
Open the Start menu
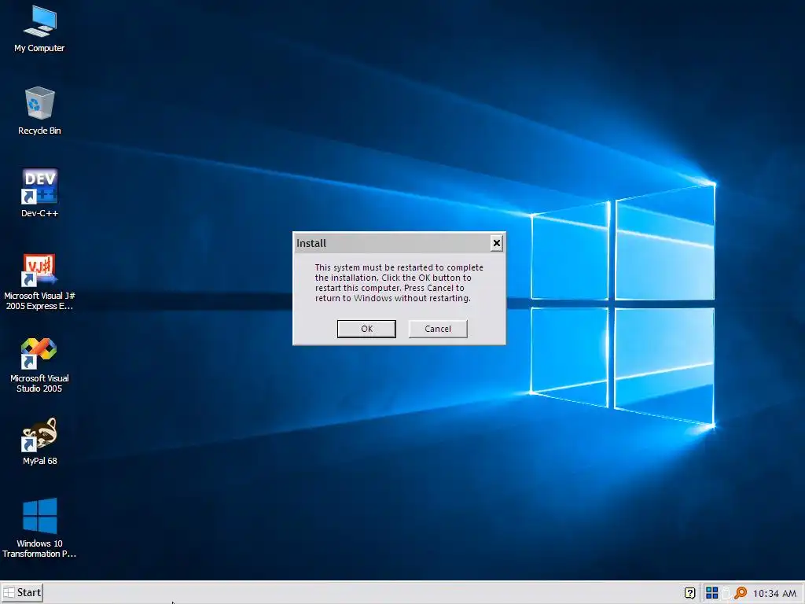pyautogui.click(x=22, y=592)
